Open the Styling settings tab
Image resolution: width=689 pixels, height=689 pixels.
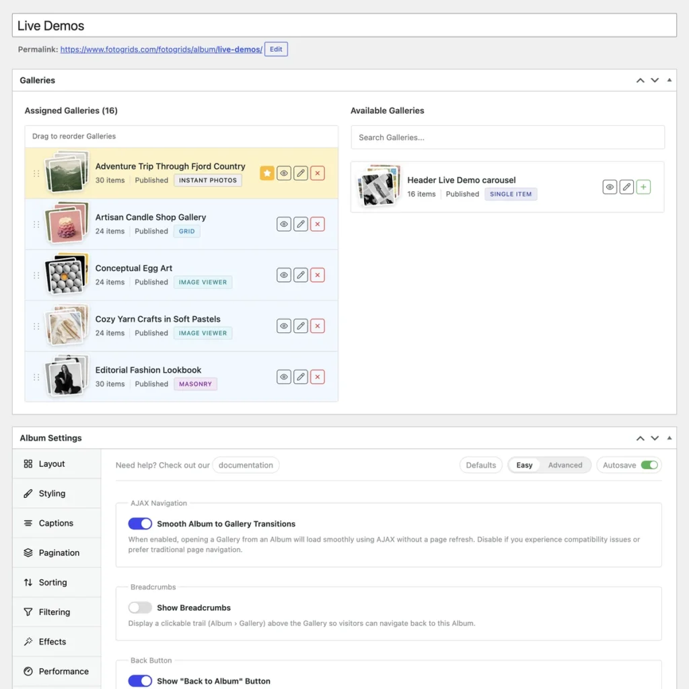point(57,493)
